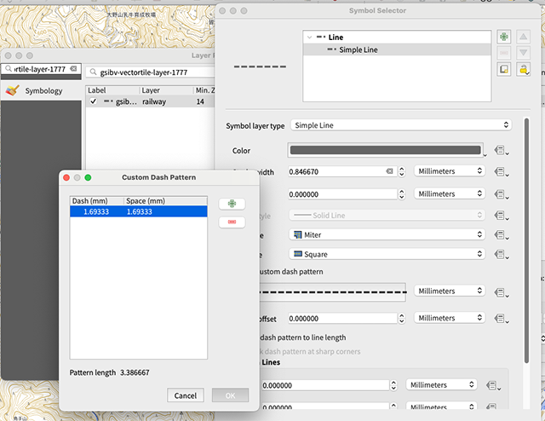
Task: Add a new dash pattern row
Action: click(232, 205)
